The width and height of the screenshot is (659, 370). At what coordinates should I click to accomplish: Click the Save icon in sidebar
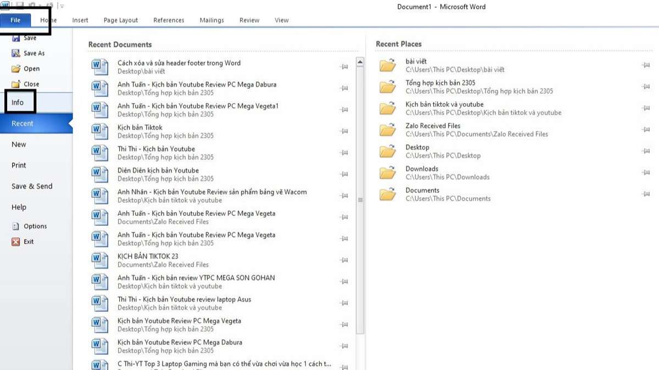coord(15,38)
